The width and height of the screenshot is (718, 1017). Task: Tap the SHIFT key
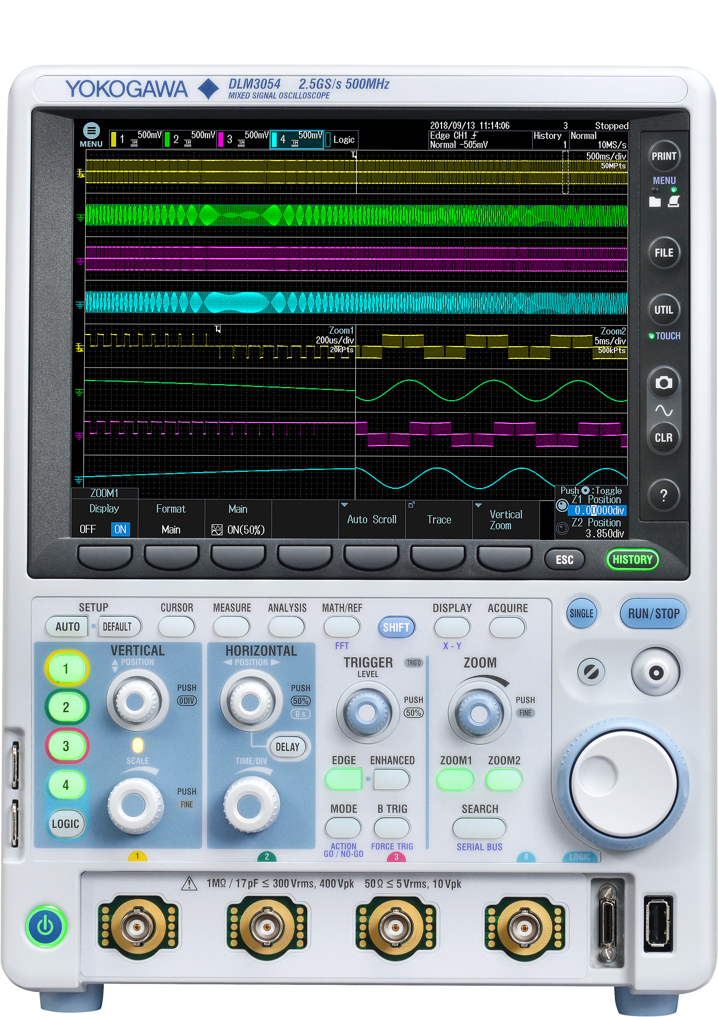pos(396,628)
